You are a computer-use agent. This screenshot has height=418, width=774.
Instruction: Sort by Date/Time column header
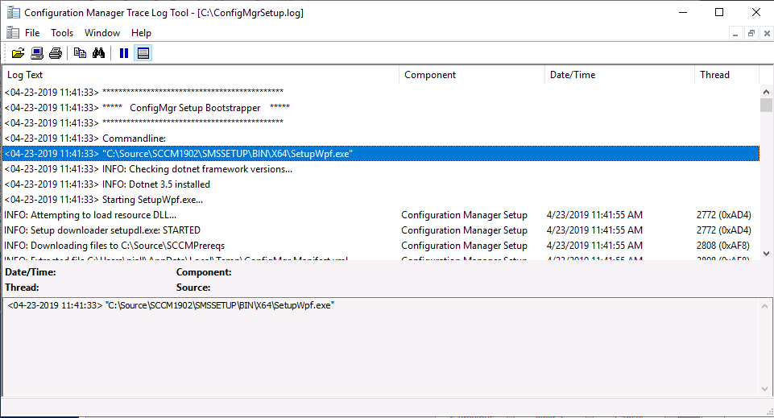pos(619,75)
